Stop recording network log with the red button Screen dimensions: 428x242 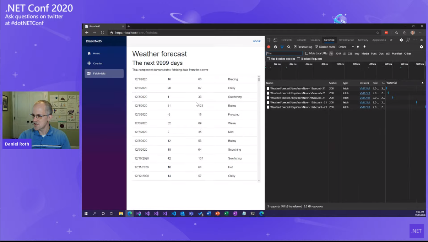[x=269, y=47]
